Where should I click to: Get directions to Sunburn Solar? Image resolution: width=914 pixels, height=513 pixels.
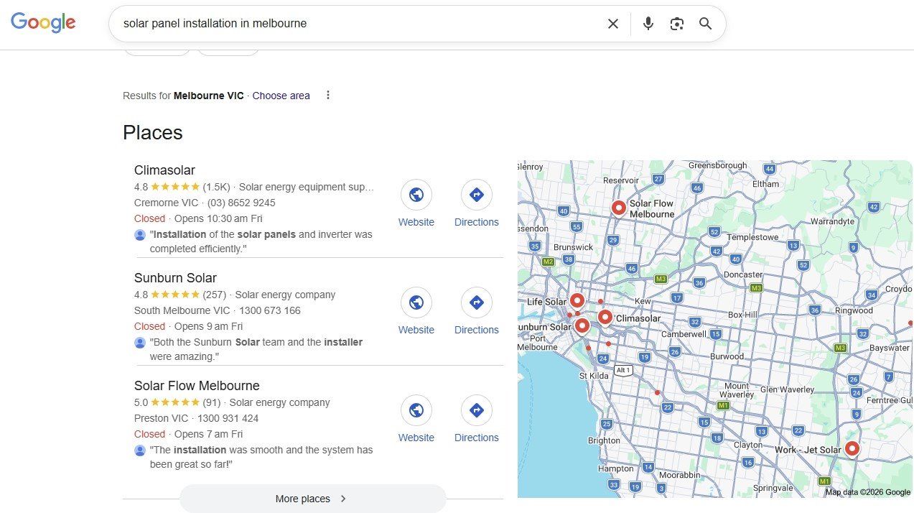476,302
